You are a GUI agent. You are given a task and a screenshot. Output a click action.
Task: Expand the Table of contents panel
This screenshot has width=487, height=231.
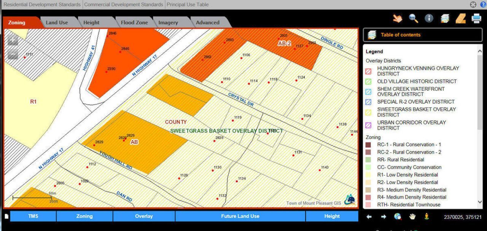click(x=401, y=35)
